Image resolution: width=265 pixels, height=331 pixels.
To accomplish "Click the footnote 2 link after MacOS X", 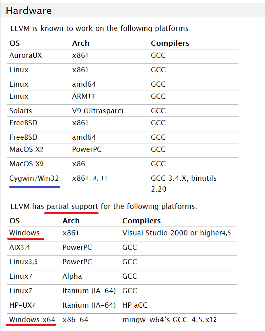I will (42, 149).
